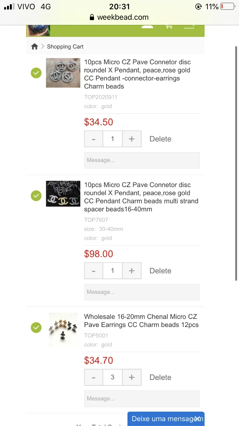Image resolution: width=239 pixels, height=426 pixels.
Task: Uncheck the TOP2020911 pendant item
Action: pyautogui.click(x=36, y=73)
